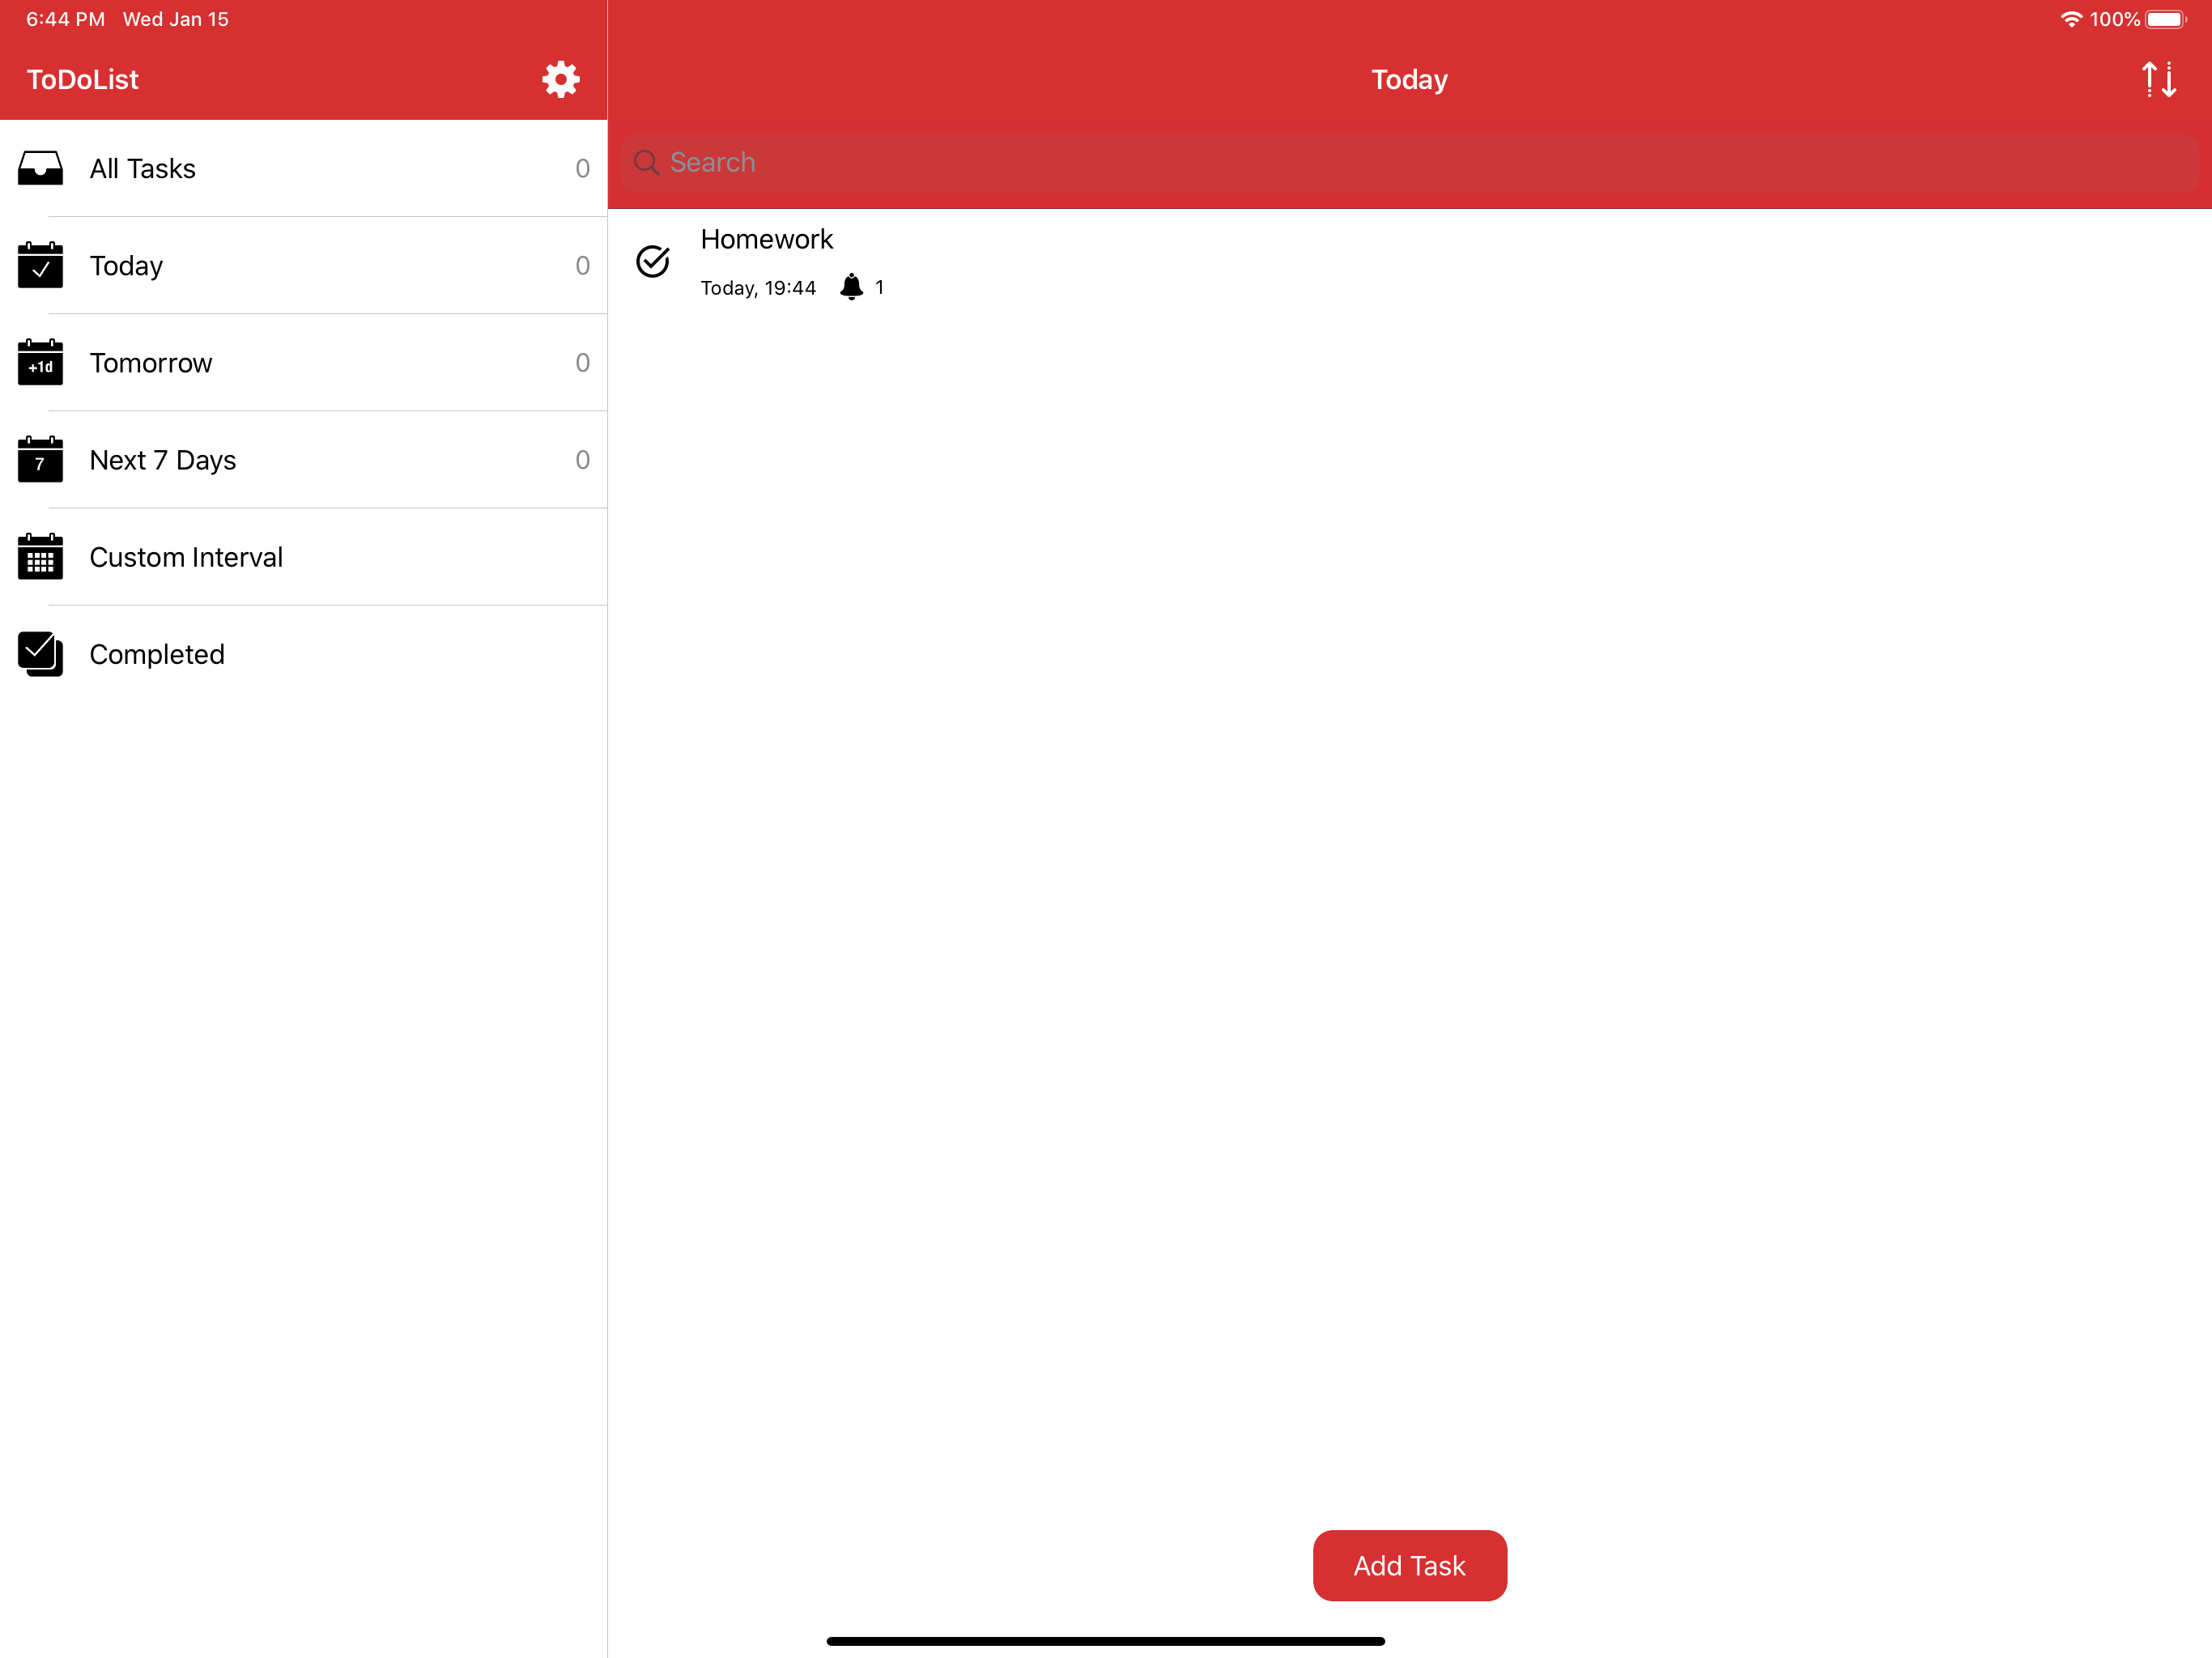Click the reminder bell on Homework
This screenshot has width=2212, height=1658.
851,287
